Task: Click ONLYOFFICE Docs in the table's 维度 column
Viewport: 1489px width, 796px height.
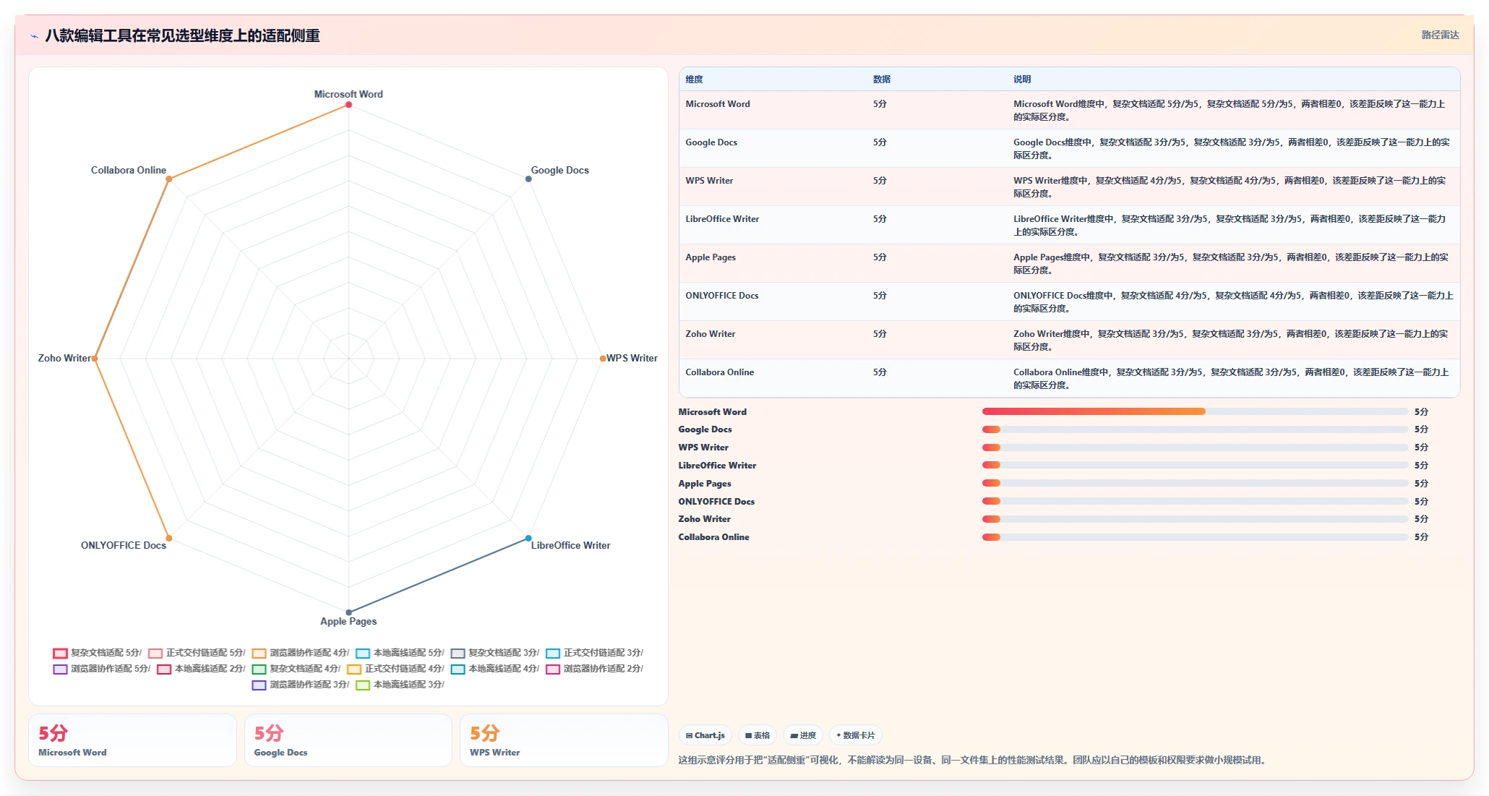Action: [x=721, y=296]
